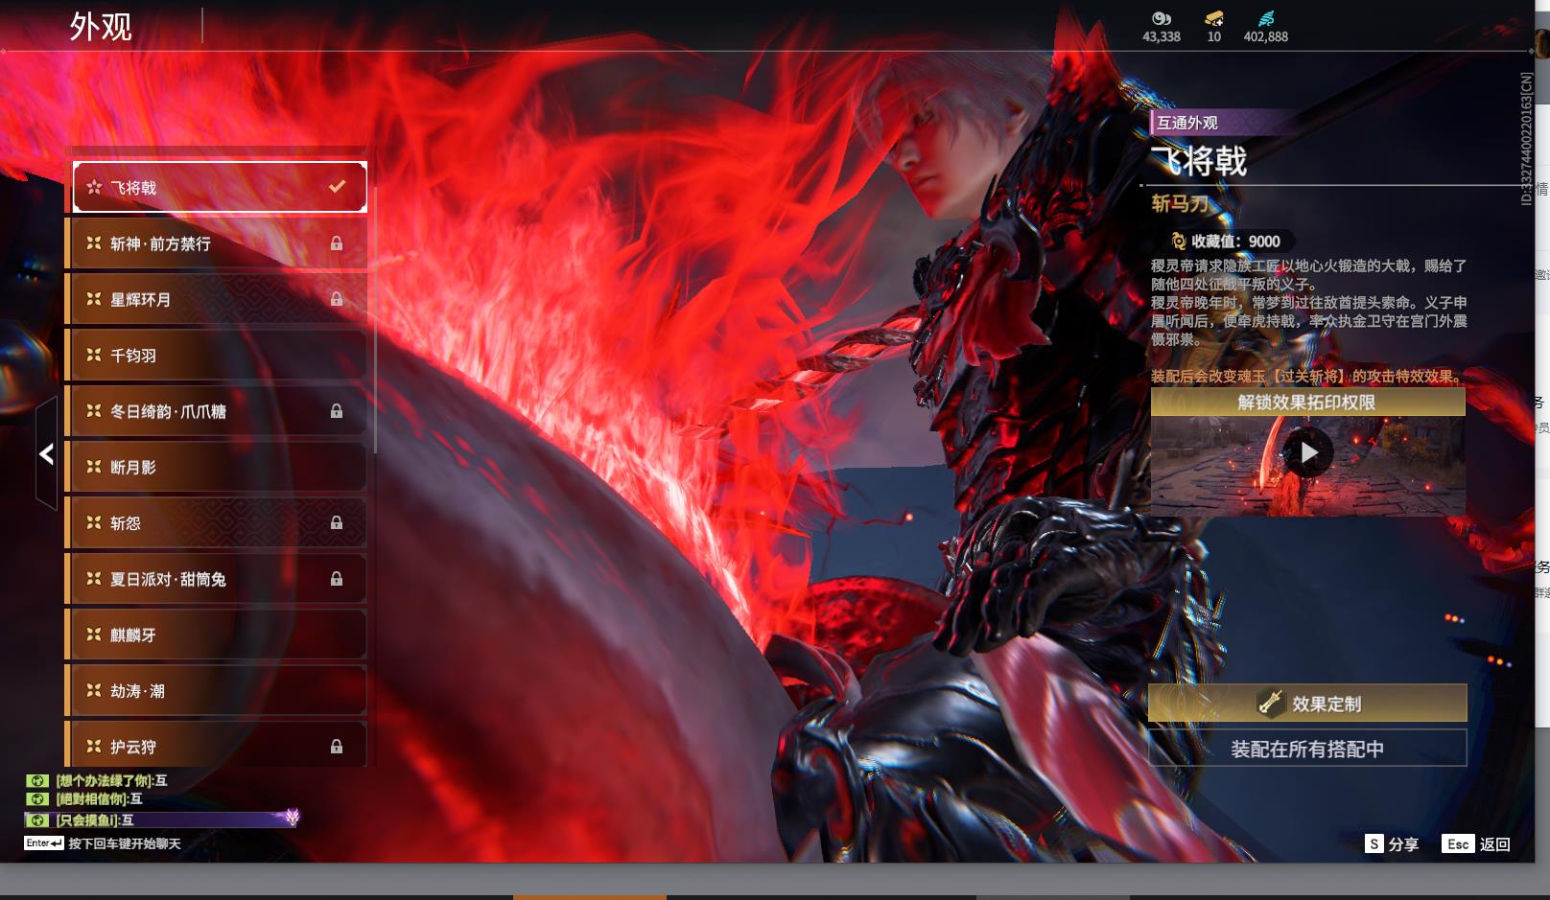Screen dimensions: 1550x900
Task: Click the 斩马刀 weapon type label
Action: pos(1180,203)
